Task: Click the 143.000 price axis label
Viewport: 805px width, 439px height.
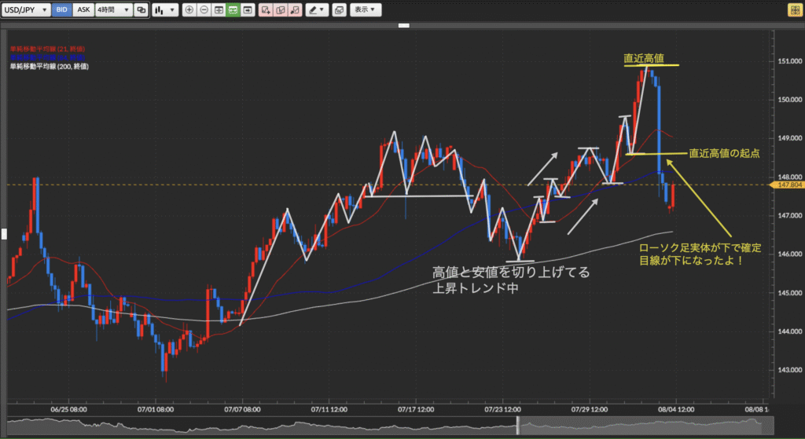Action: pos(789,370)
